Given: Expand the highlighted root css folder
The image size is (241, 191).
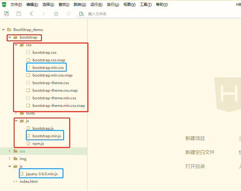Looking at the screenshot, I should click(x=10, y=151).
